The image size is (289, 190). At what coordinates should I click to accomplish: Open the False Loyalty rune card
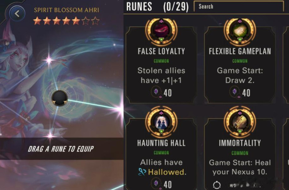pyautogui.click(x=161, y=65)
